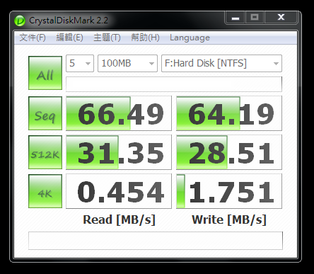Click the Write [MB/s] column label
The height and width of the screenshot is (274, 314).
click(229, 219)
